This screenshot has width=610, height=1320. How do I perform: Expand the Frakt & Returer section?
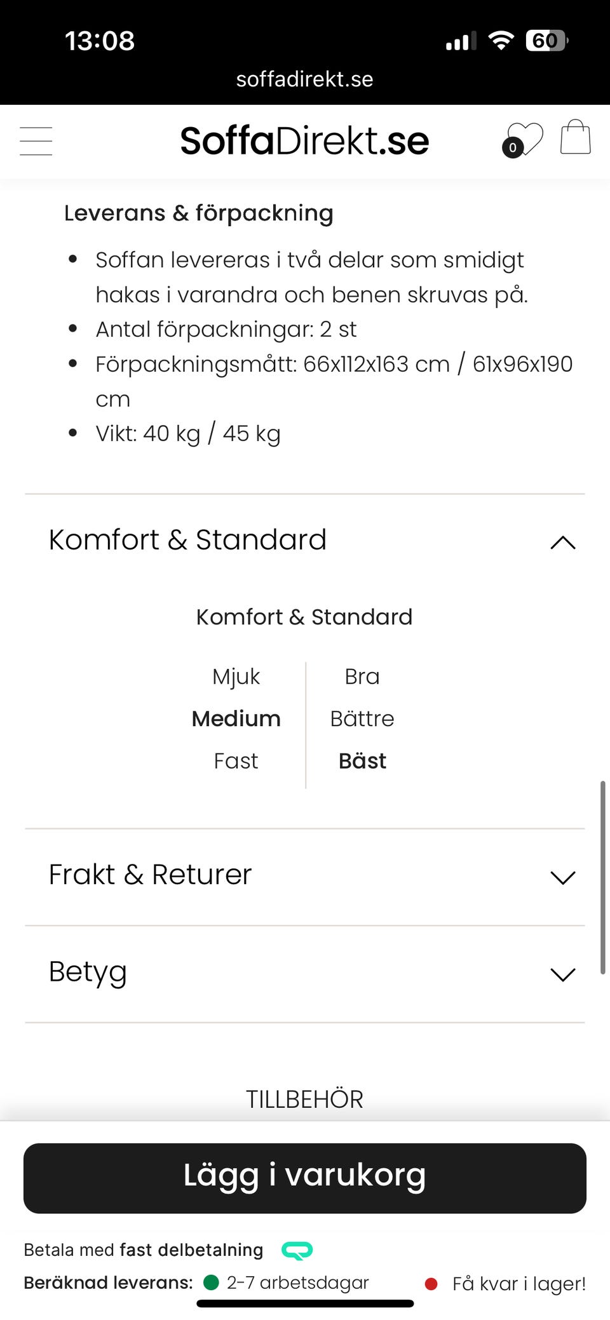tap(562, 877)
